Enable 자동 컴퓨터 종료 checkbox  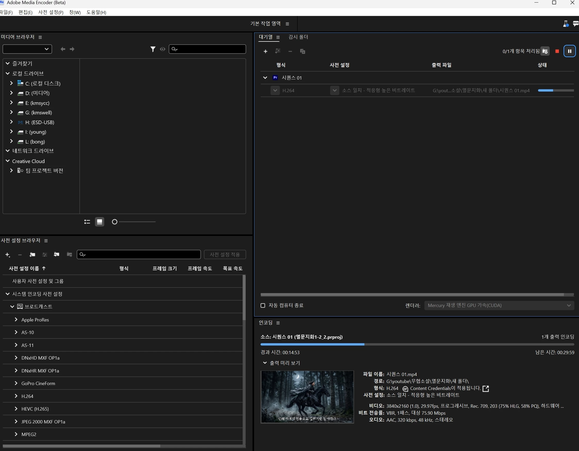coord(263,305)
